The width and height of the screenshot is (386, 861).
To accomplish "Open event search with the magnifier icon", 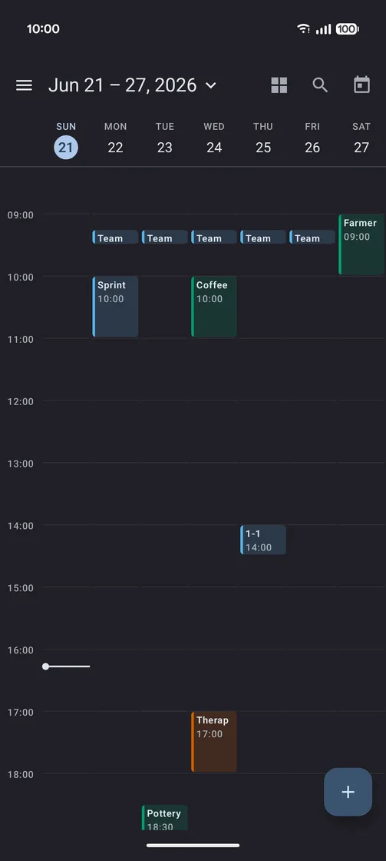I will click(320, 85).
